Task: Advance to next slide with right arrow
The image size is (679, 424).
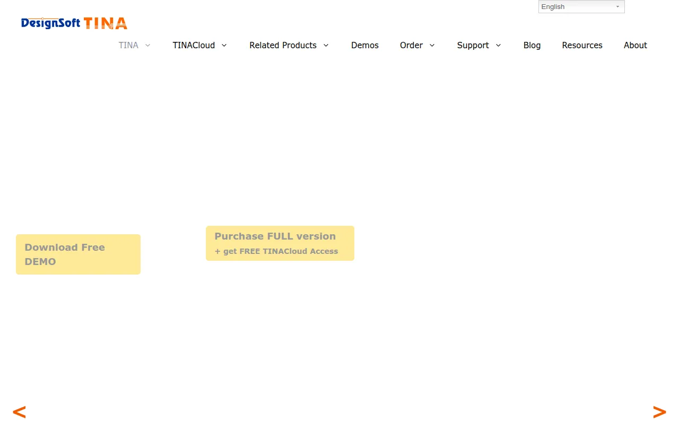Action: (659, 412)
